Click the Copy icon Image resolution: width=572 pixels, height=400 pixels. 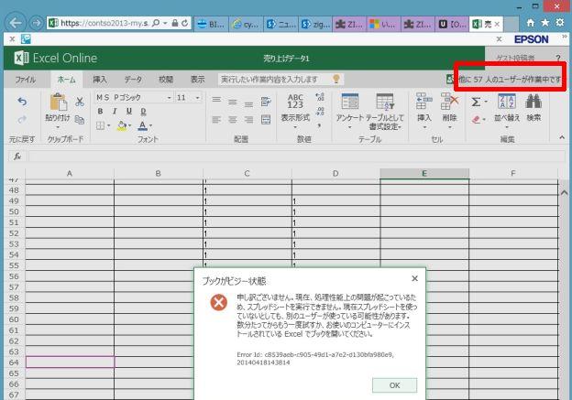point(80,120)
